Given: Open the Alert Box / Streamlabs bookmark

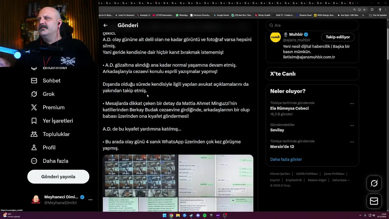Looking at the screenshot, I should (242, 15).
